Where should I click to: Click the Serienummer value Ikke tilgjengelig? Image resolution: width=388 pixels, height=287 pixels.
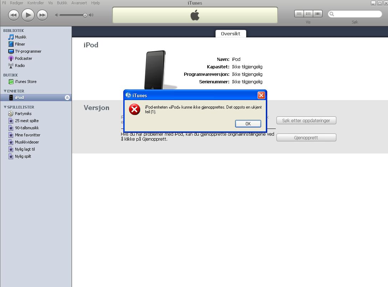tap(247, 82)
